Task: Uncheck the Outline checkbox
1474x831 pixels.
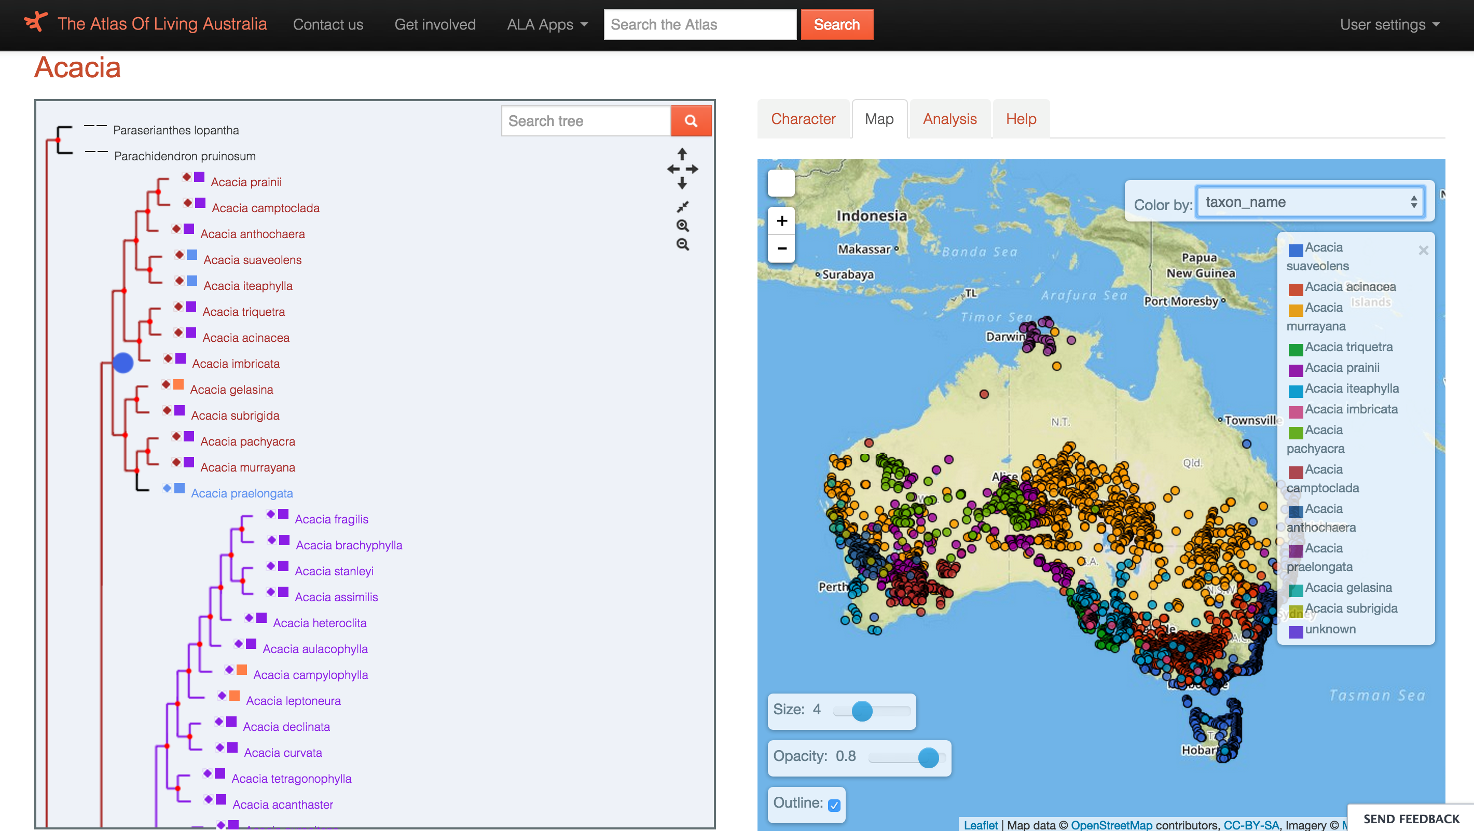Action: click(834, 805)
